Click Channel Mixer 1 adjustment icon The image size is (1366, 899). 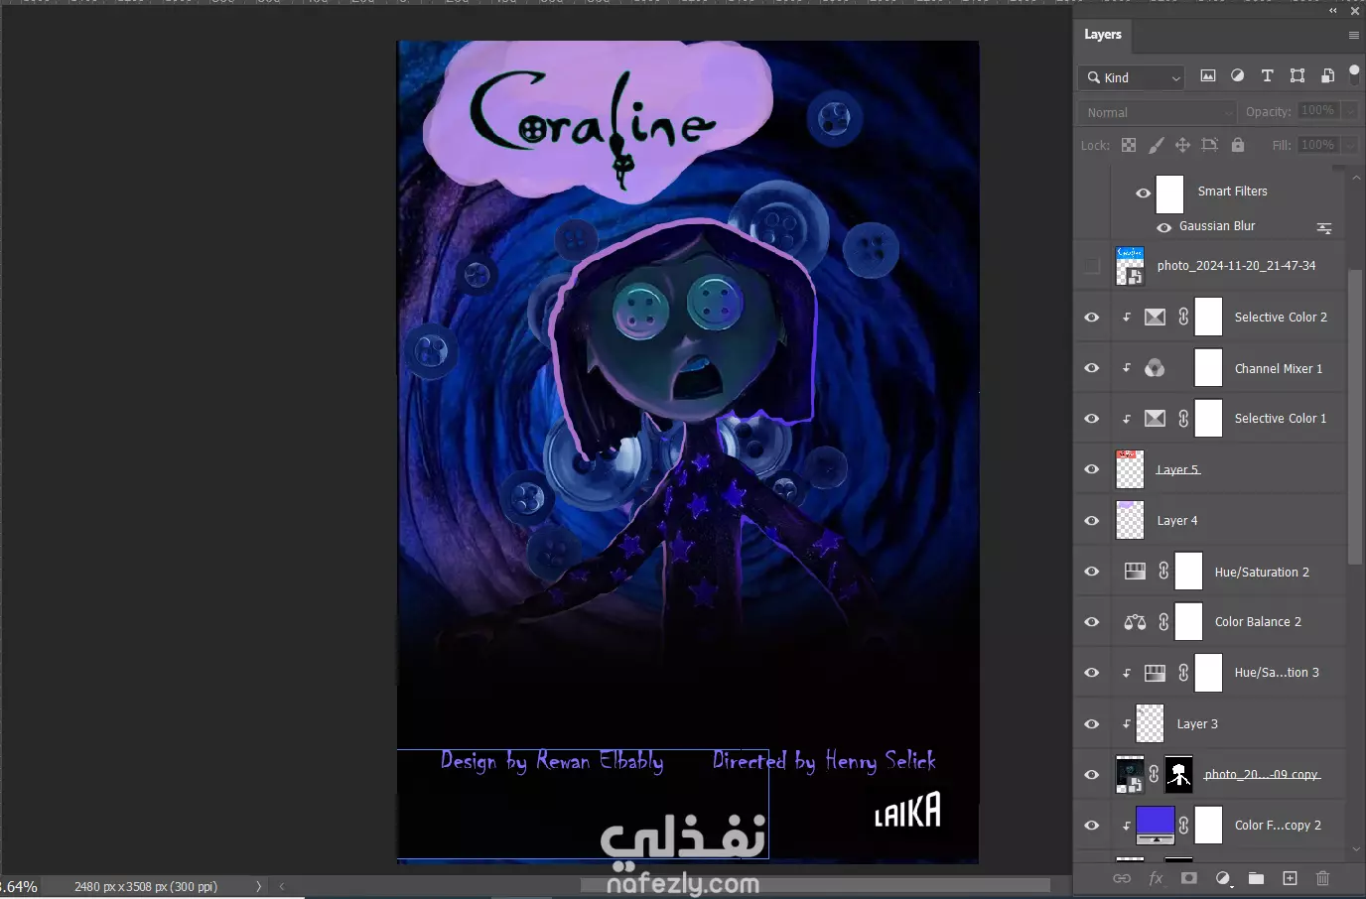point(1155,368)
